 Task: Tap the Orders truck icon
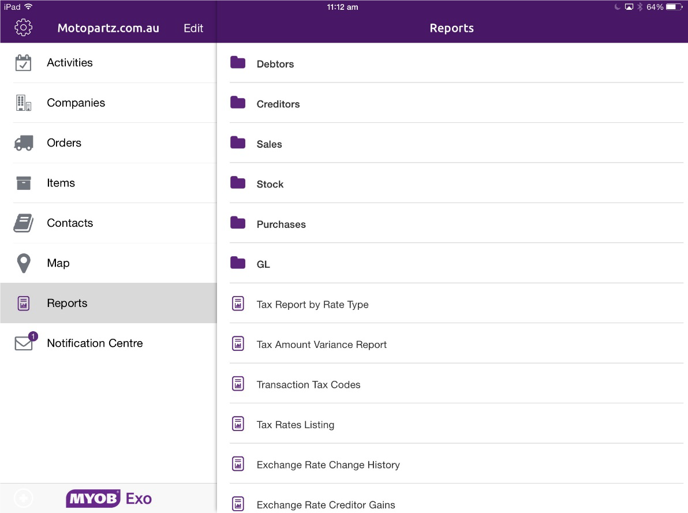click(x=23, y=143)
